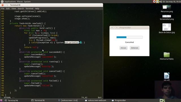Click 'return null;' on line 76
This screenshot has height=102, width=181.
click(x=31, y=47)
